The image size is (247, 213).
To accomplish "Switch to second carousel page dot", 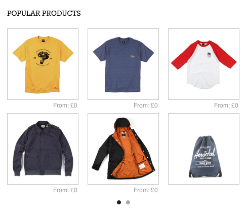I will (x=128, y=202).
